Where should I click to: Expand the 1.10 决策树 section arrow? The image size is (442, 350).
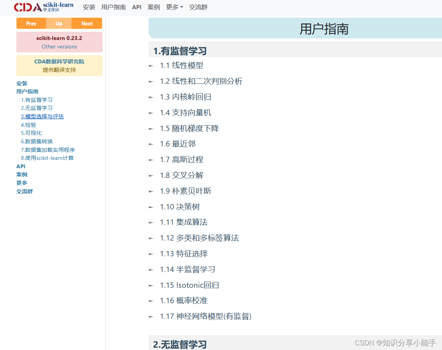[x=150, y=207]
